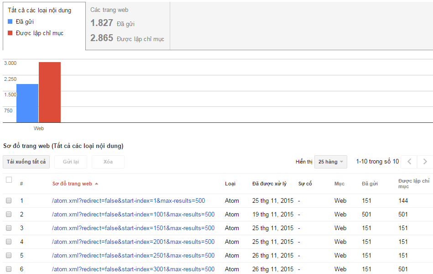Image resolution: width=433 pixels, height=274 pixels.
Task: Click the Xóa button
Action: (x=108, y=162)
